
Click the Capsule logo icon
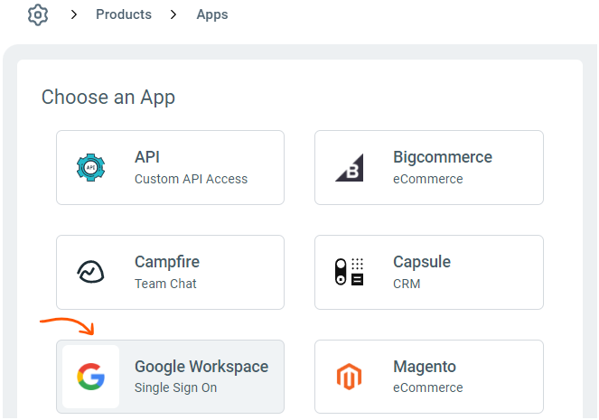pyautogui.click(x=349, y=273)
